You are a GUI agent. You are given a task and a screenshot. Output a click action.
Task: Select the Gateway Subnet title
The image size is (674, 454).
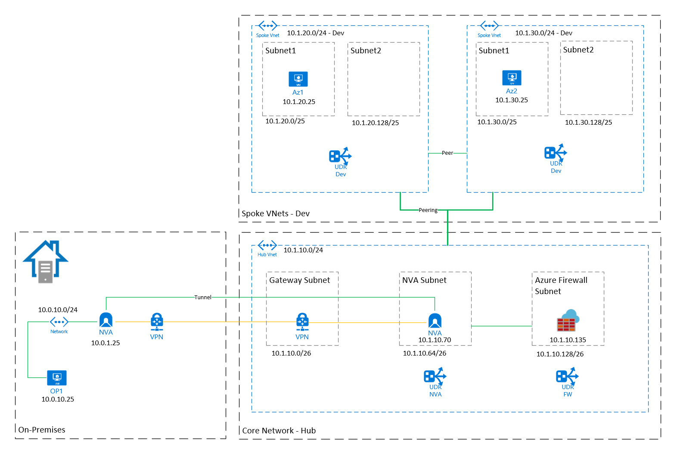pos(300,280)
